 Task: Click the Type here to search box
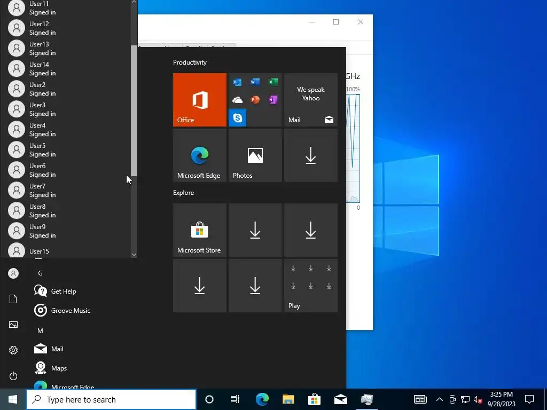(x=111, y=399)
